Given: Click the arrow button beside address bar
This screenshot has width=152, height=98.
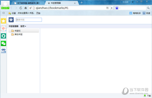Looking at the screenshot, I should 112,8.
